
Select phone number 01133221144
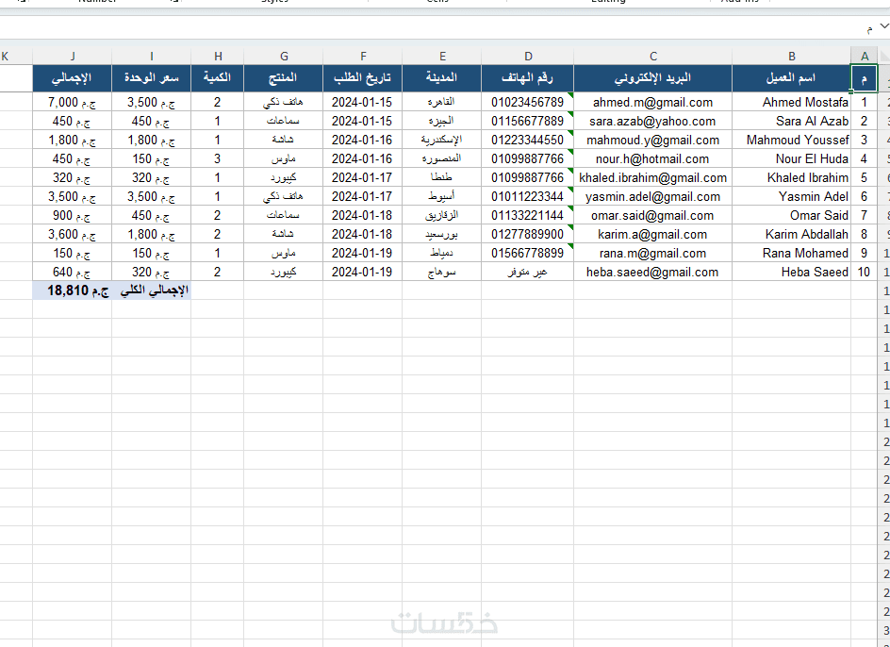(528, 215)
